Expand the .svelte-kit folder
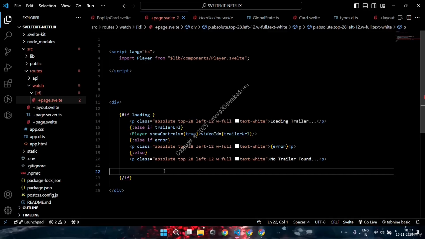 coord(37,34)
